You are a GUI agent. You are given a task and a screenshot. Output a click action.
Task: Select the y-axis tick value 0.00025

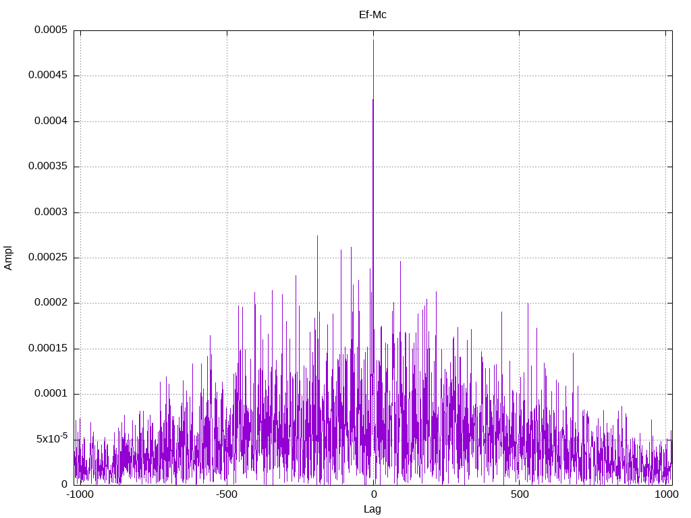point(48,257)
